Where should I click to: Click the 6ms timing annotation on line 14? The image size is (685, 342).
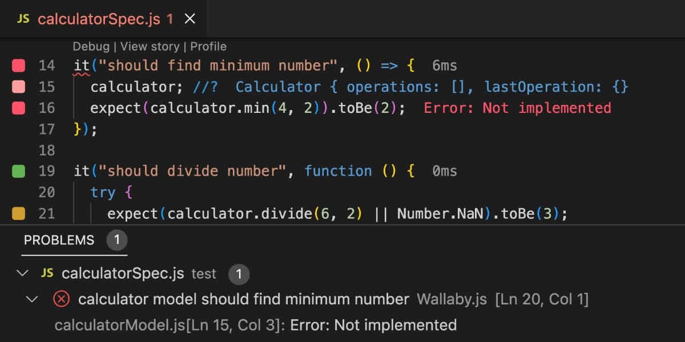click(444, 65)
